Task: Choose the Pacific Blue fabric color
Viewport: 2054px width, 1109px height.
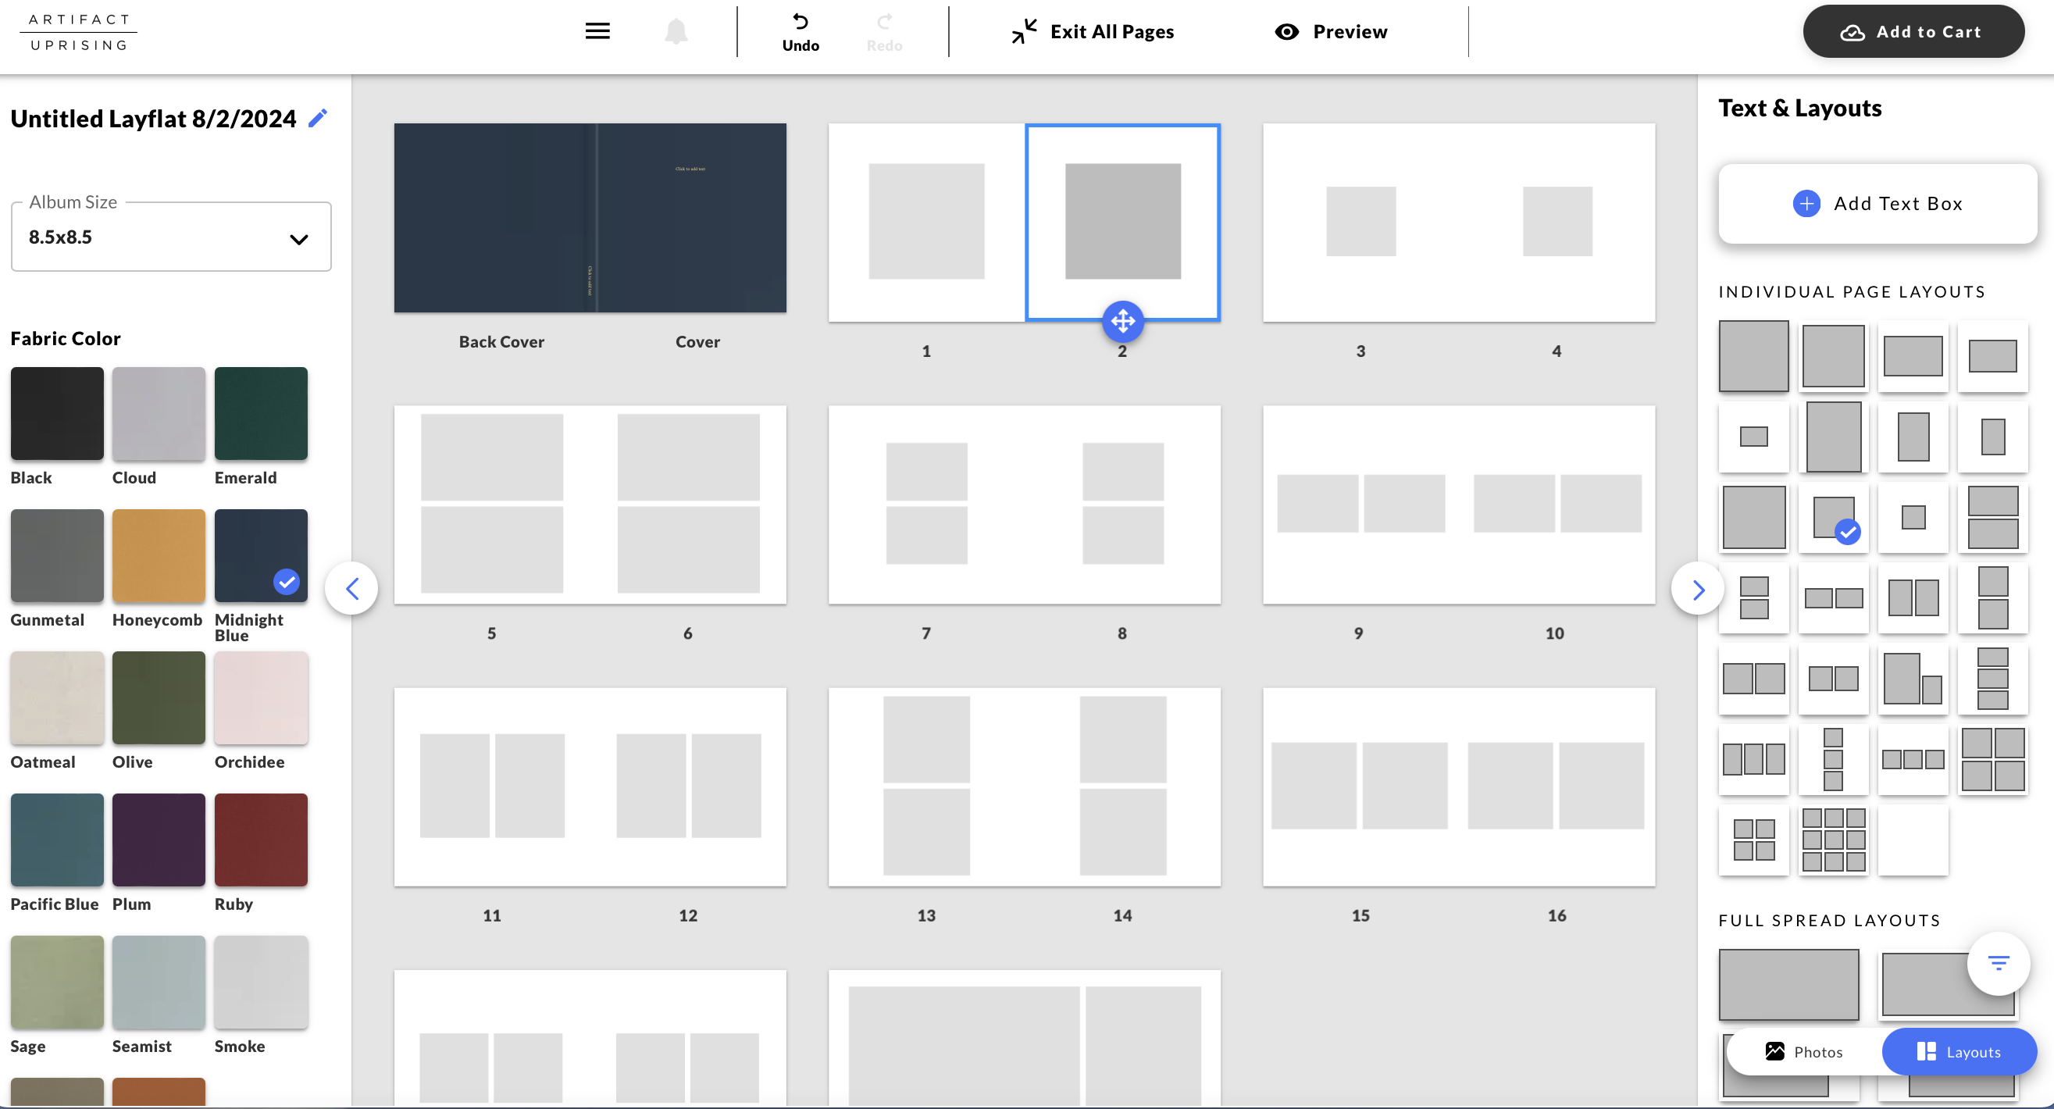Action: pos(56,839)
